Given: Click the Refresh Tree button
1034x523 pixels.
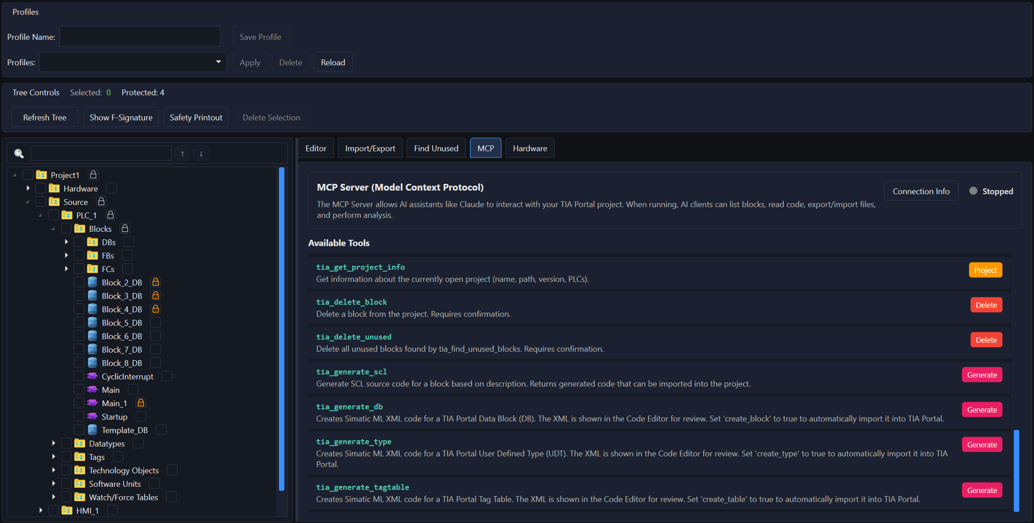Looking at the screenshot, I should (45, 117).
